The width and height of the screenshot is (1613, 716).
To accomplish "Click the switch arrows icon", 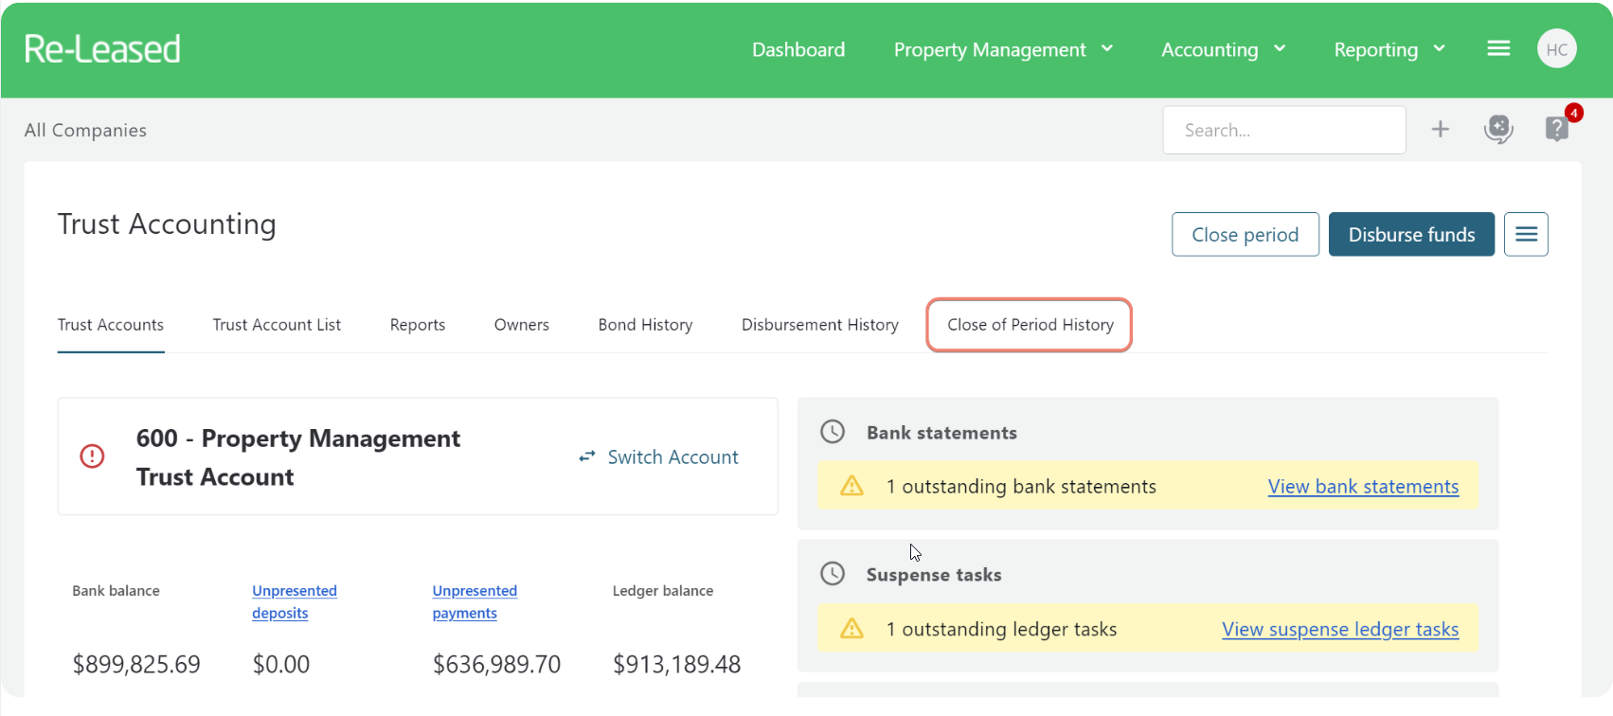I will 587,456.
